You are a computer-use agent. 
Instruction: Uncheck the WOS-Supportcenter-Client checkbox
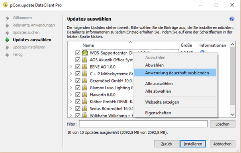tap(78, 53)
